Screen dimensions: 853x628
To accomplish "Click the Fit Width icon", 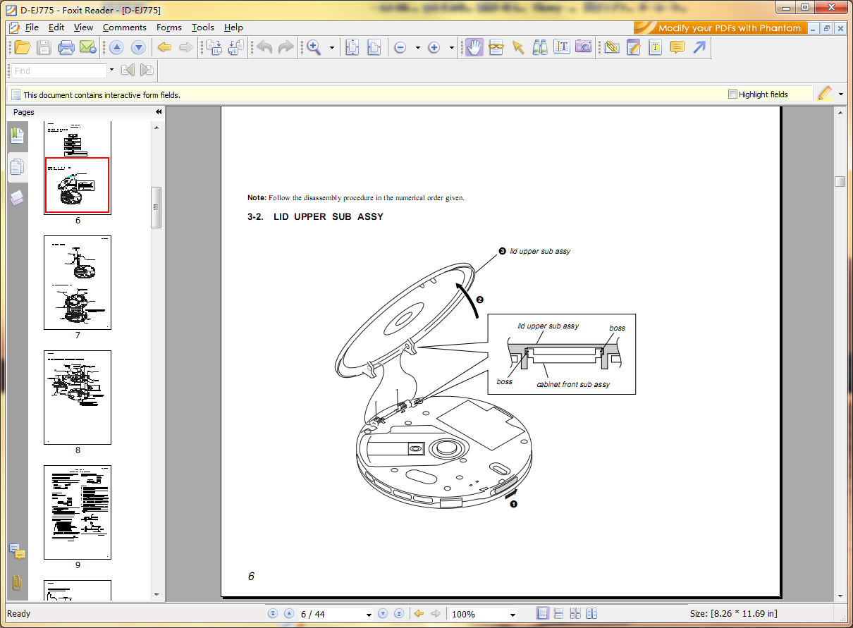I will pyautogui.click(x=374, y=47).
